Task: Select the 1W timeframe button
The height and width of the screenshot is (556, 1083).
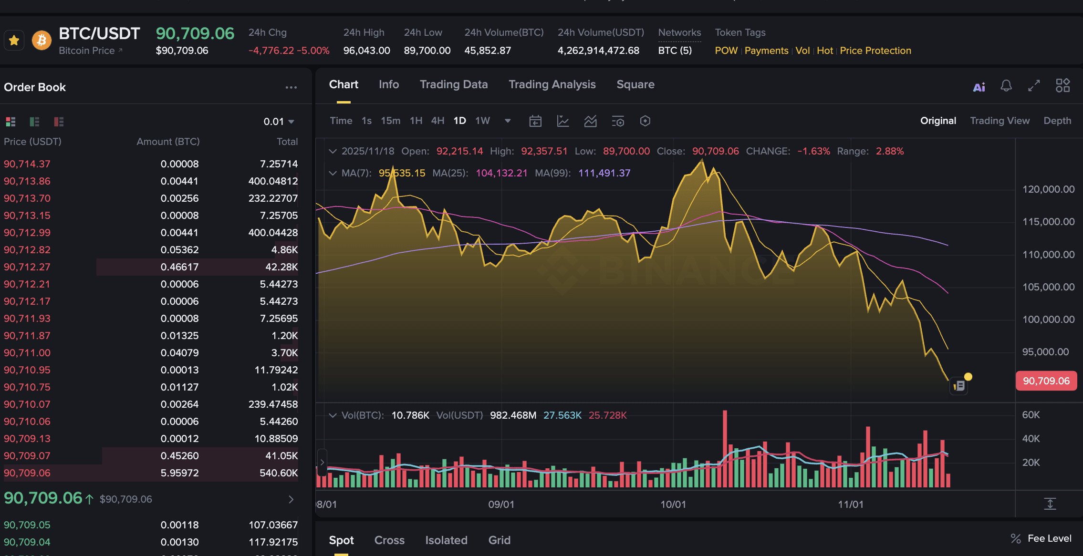Action: click(482, 121)
